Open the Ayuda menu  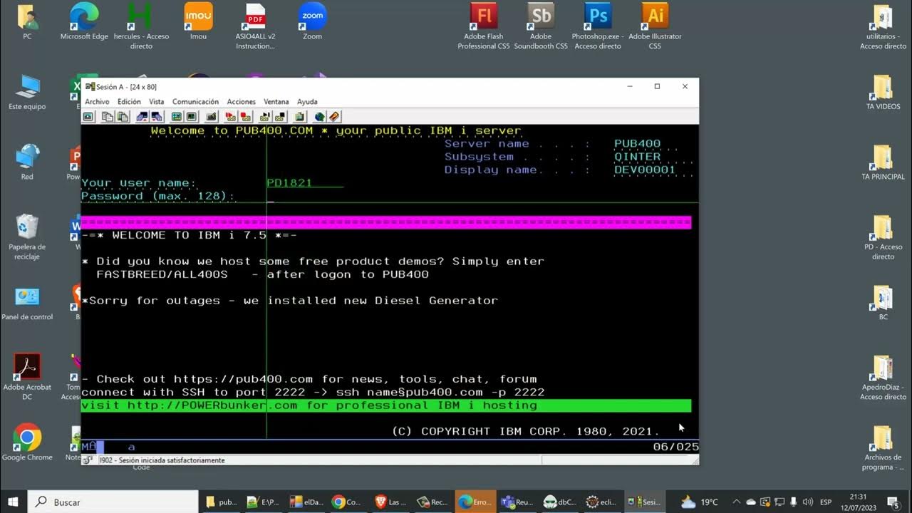click(x=307, y=102)
